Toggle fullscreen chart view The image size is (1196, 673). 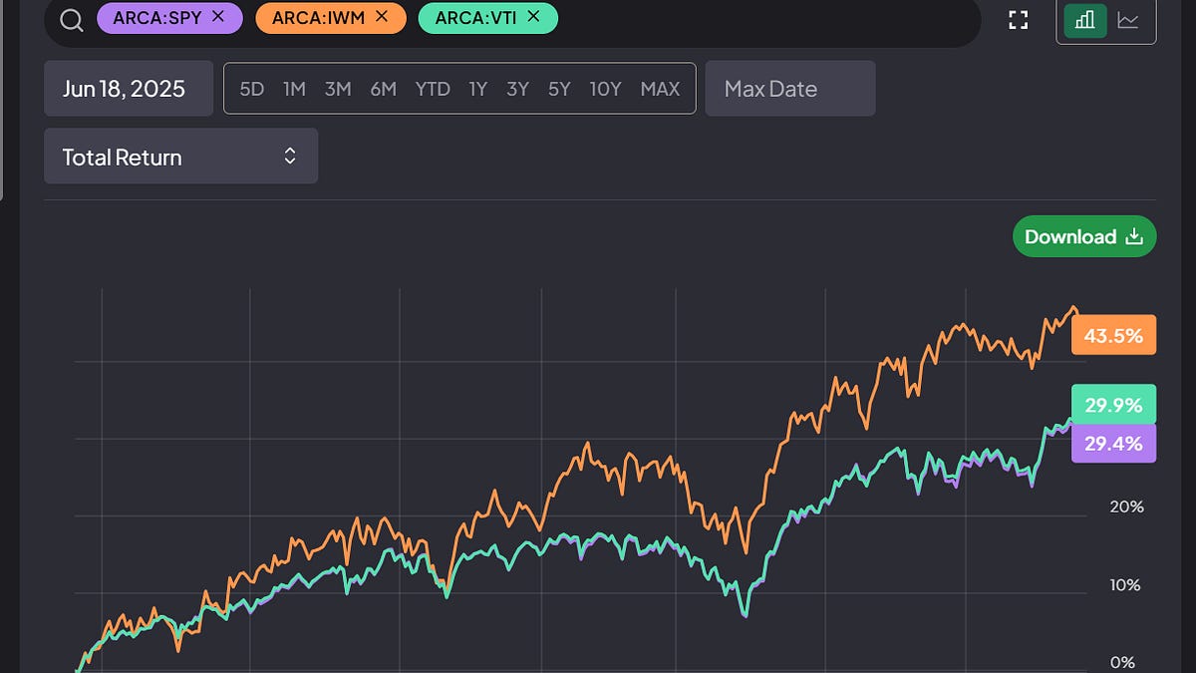1018,20
